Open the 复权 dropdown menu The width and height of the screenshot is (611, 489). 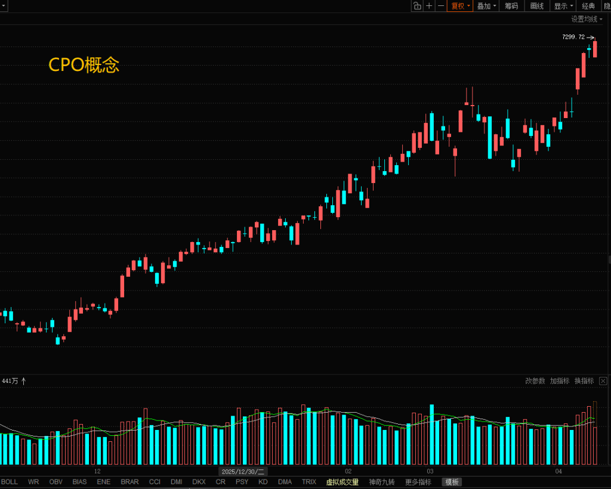461,6
